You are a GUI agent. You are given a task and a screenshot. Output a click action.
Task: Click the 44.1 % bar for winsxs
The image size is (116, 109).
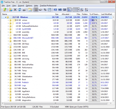(94, 20)
